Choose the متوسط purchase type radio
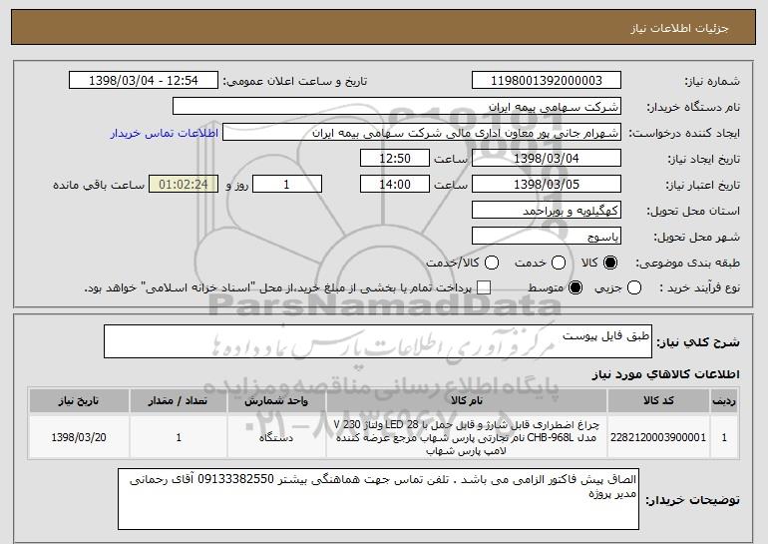 click(x=576, y=287)
